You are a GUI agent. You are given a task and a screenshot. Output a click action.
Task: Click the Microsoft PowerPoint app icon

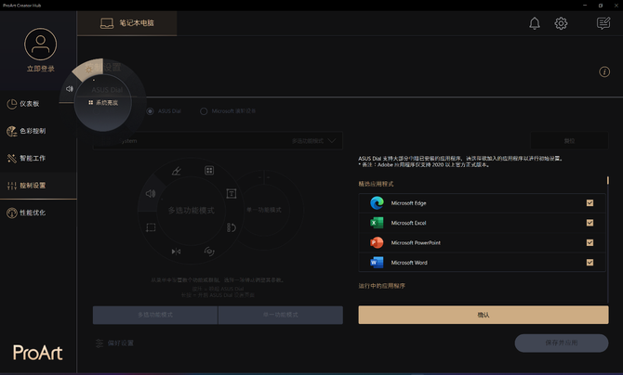point(377,243)
